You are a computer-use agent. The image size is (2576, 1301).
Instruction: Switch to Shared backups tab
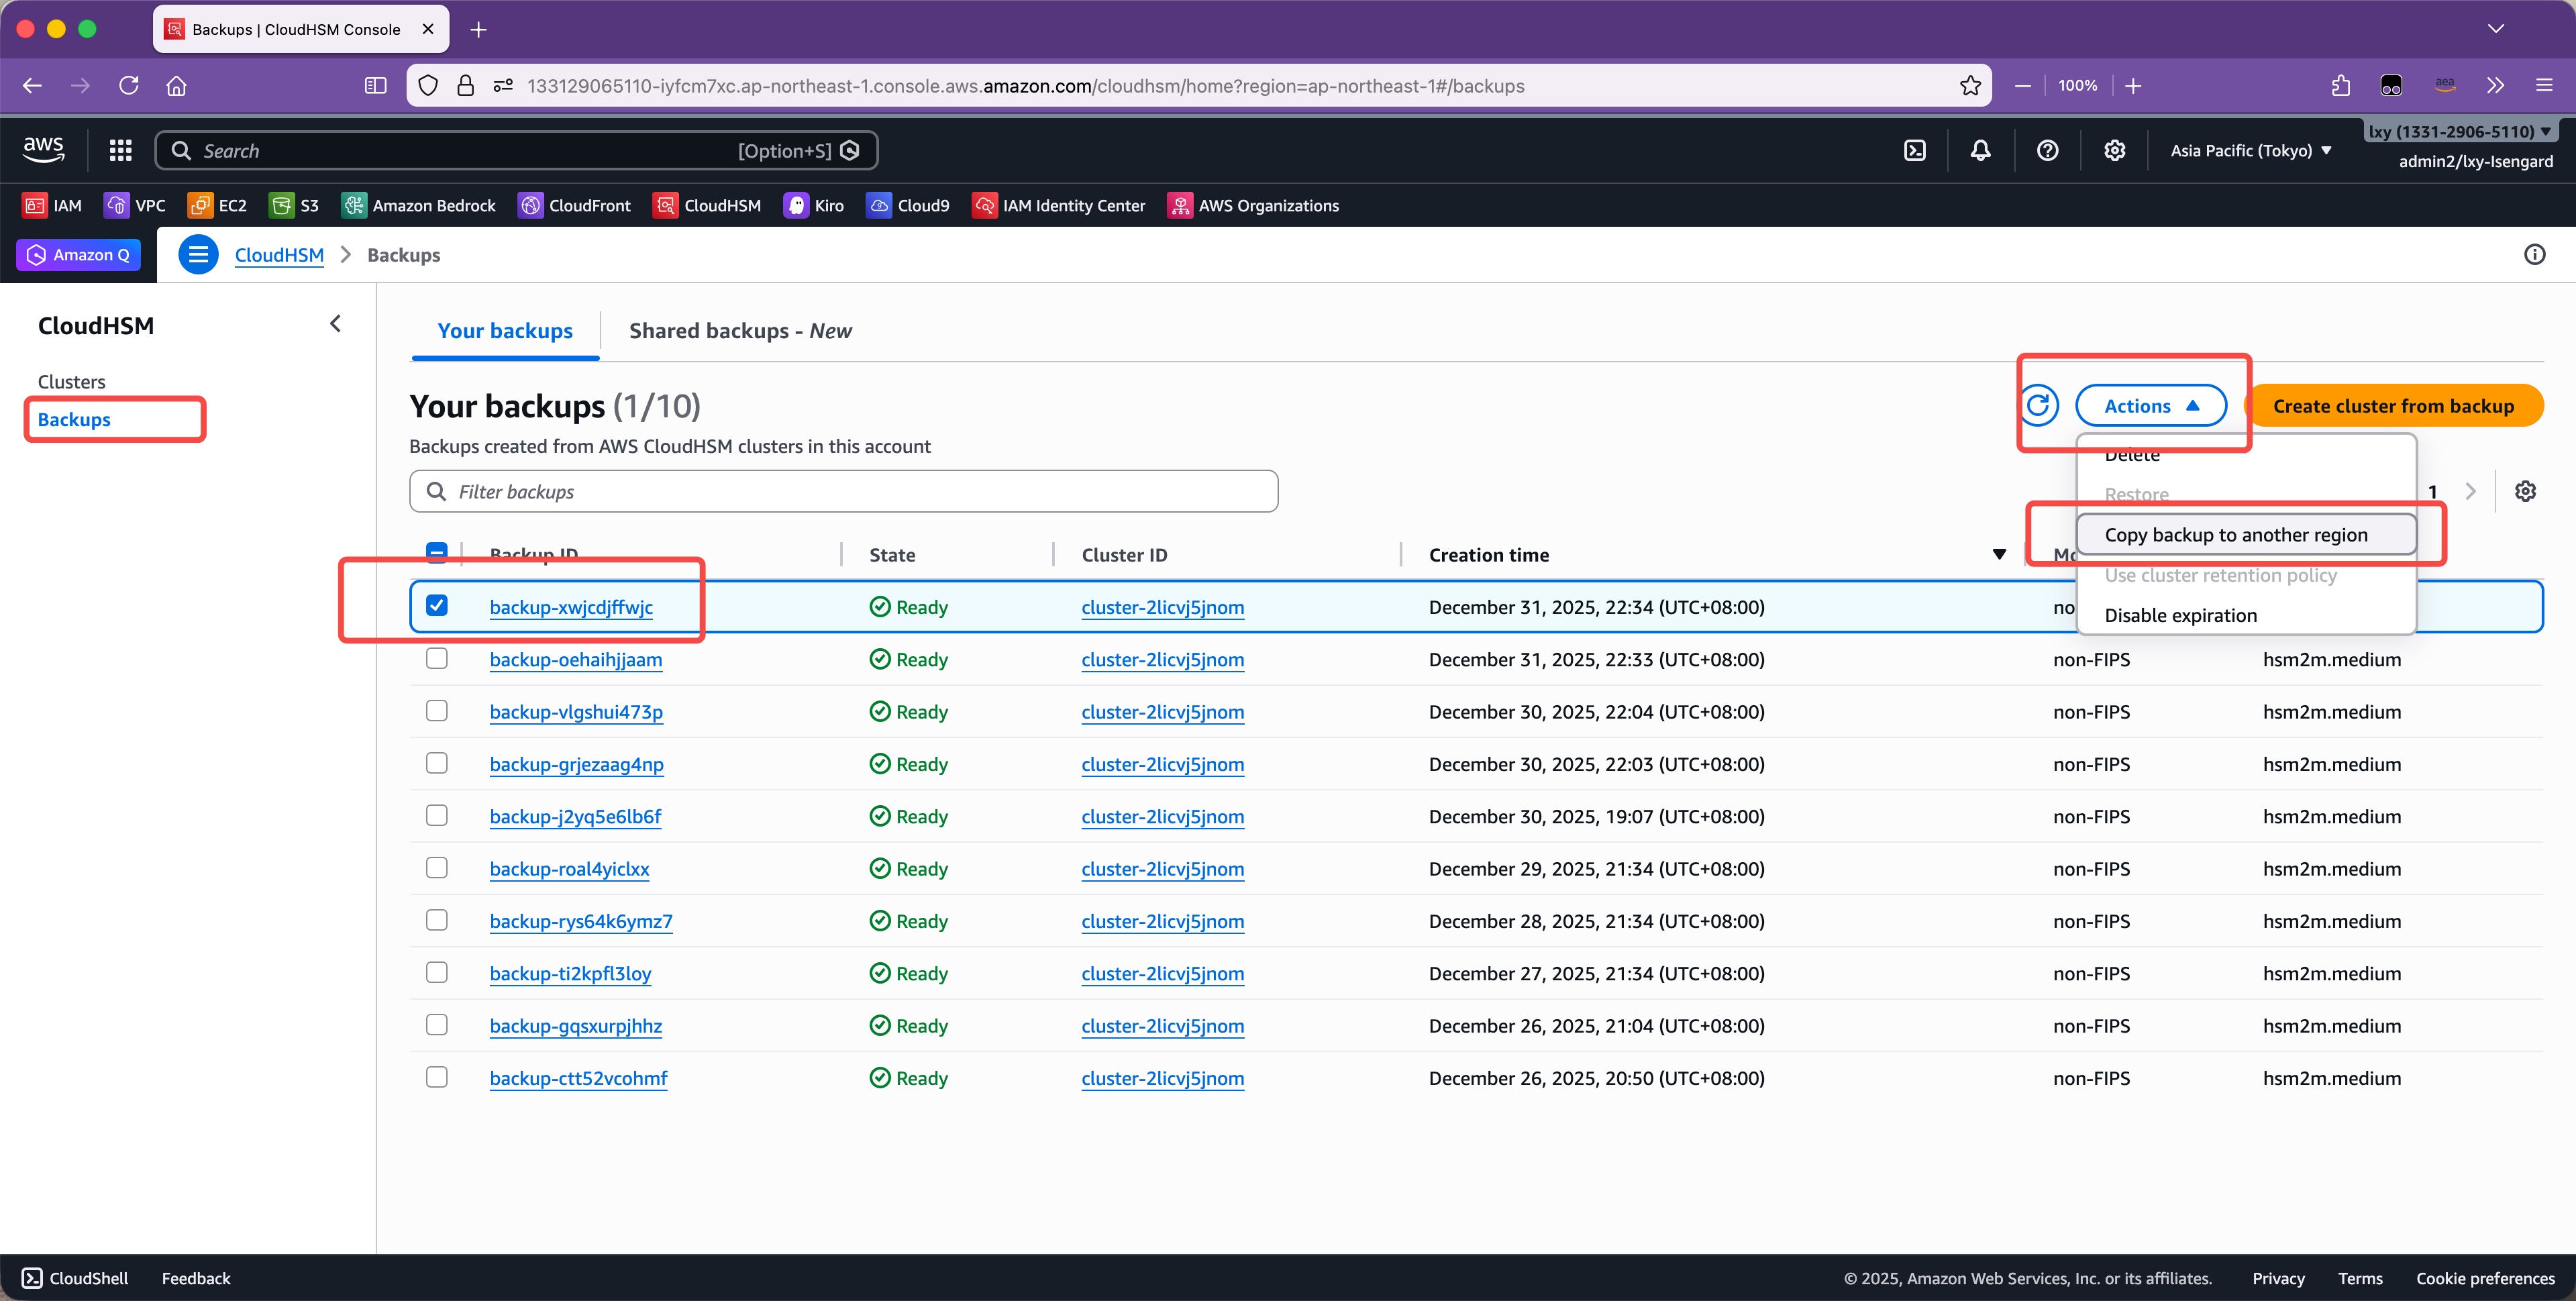click(740, 331)
